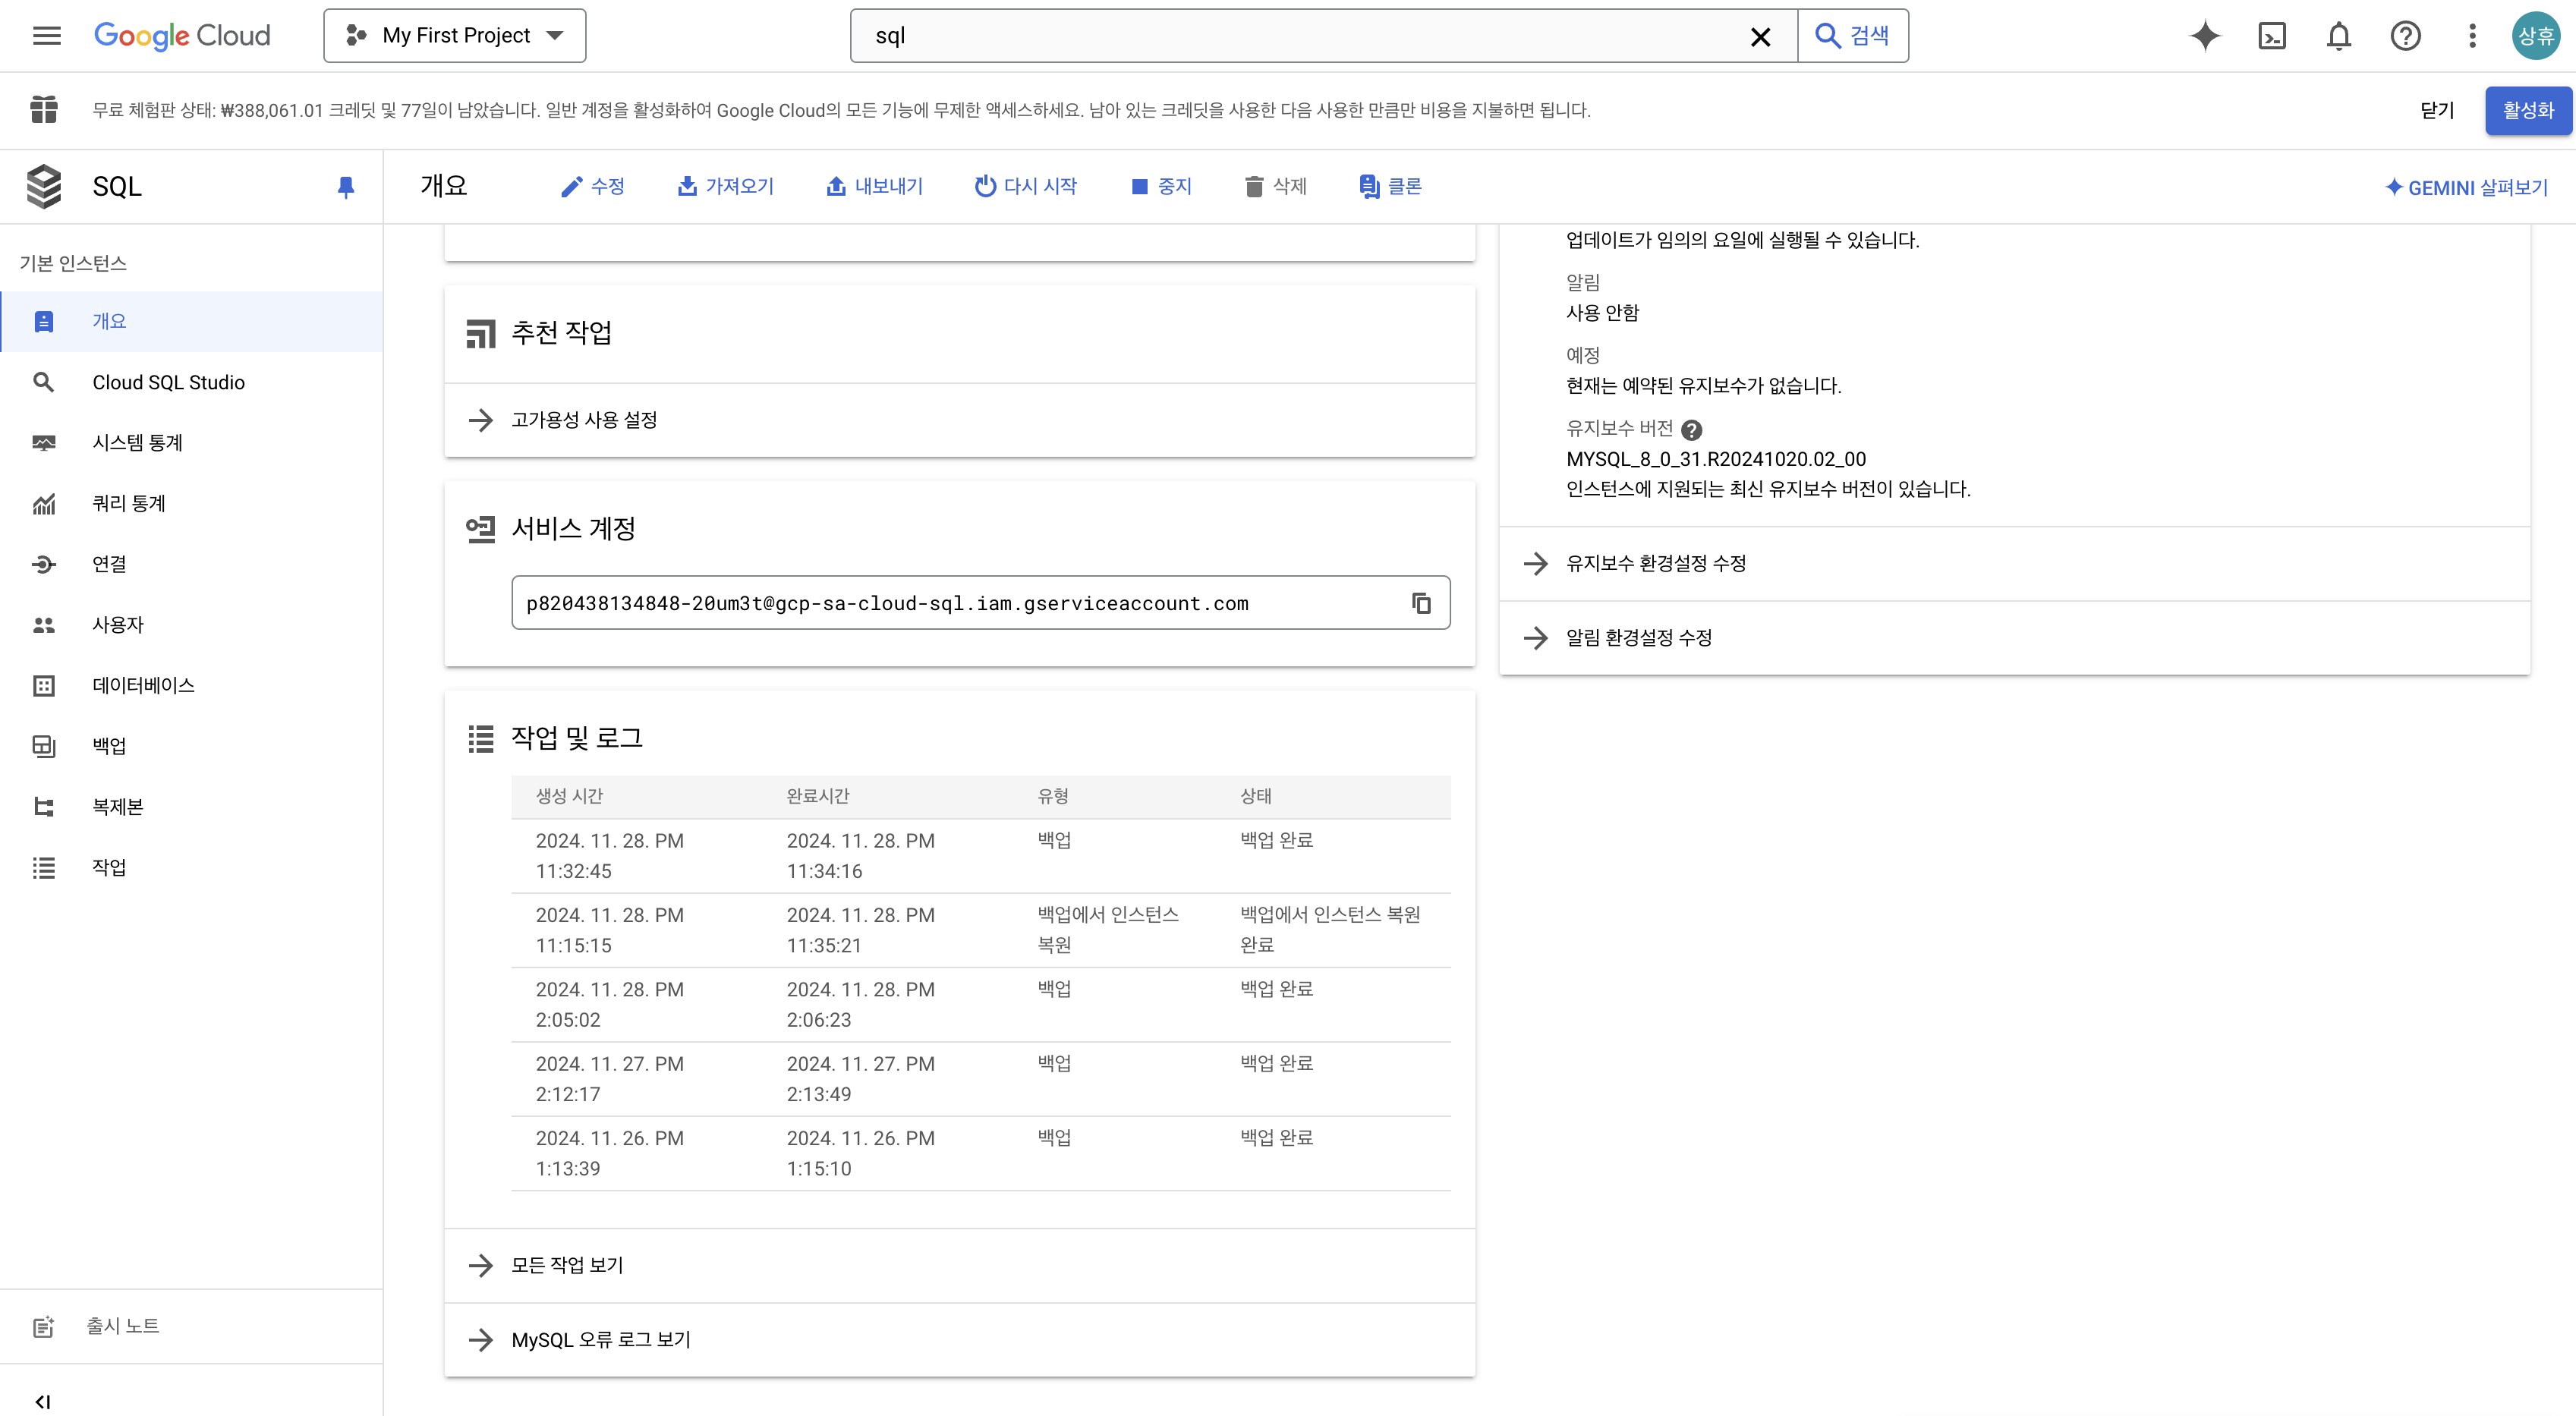Open 백업 in sidebar
This screenshot has width=2576, height=1416.
coord(191,746)
